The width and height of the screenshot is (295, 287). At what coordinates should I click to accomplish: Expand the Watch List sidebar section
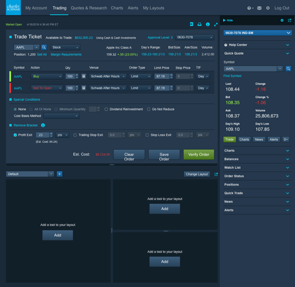pyautogui.click(x=257, y=168)
